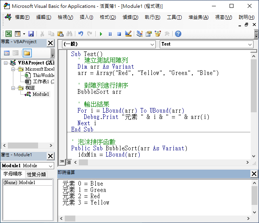This screenshot has width=259, height=223.
Task: Toggle Procedure View button below code
Action: pos(62,162)
